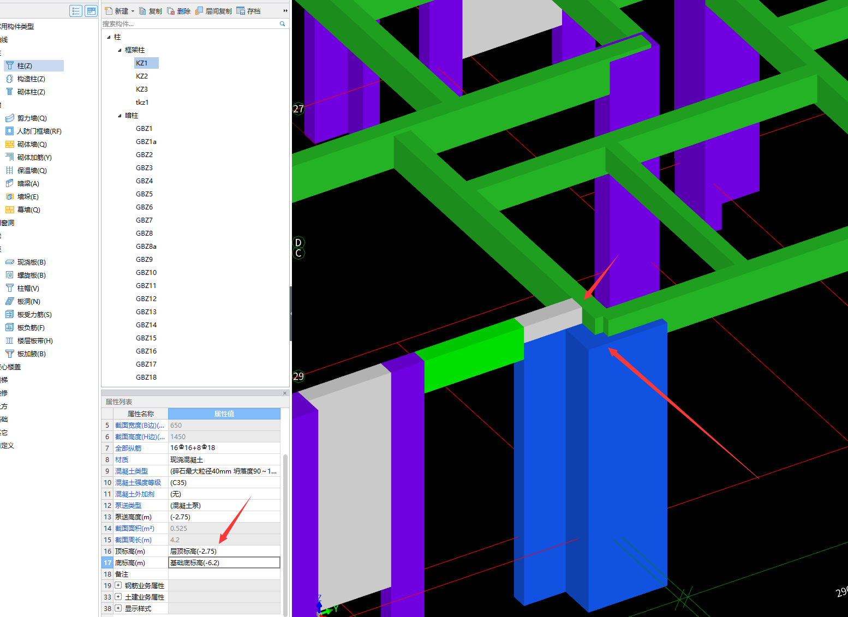Click the 新建 (New) component icon
The height and width of the screenshot is (617, 848).
coord(109,11)
